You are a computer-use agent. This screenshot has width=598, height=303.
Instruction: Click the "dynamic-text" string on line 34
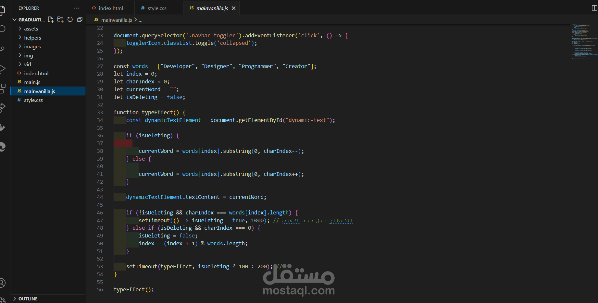tap(307, 120)
